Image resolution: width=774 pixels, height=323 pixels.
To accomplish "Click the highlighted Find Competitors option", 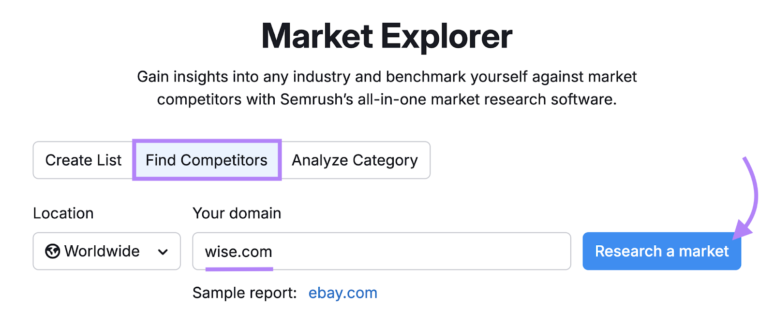I will tap(206, 160).
